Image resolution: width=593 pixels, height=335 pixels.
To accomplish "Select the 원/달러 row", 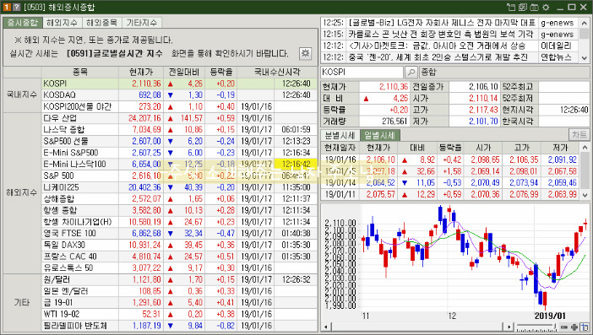I will click(180, 279).
